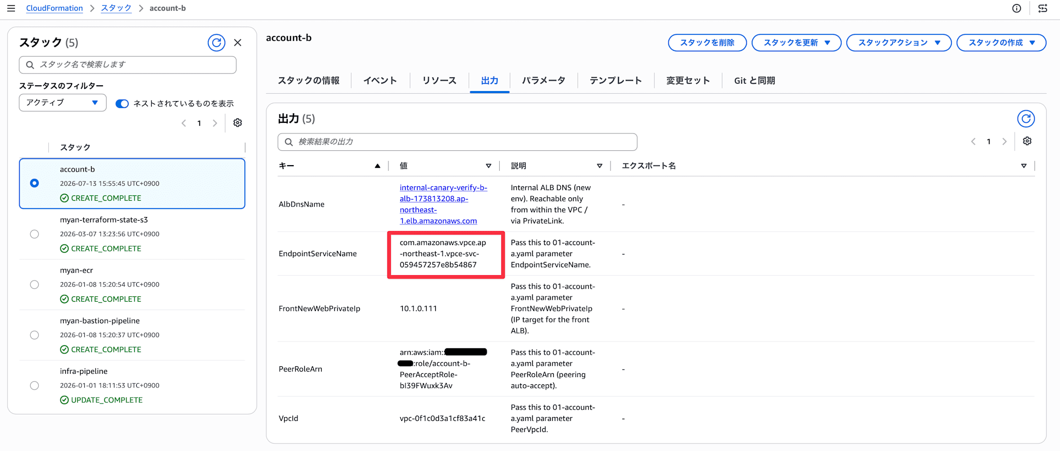Select the infra-pipeline stack radio button
Image resolution: width=1060 pixels, height=451 pixels.
tap(34, 385)
